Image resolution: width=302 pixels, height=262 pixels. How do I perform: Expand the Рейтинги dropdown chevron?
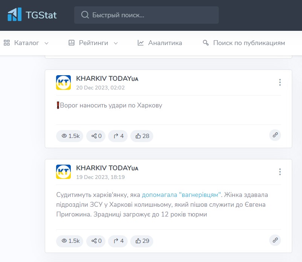pyautogui.click(x=116, y=43)
